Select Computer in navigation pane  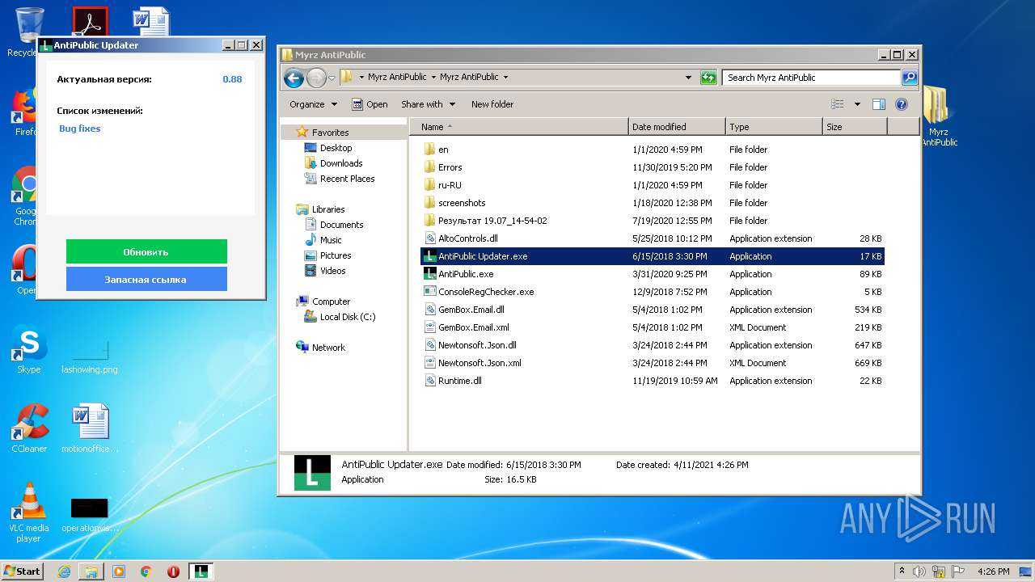(x=331, y=302)
